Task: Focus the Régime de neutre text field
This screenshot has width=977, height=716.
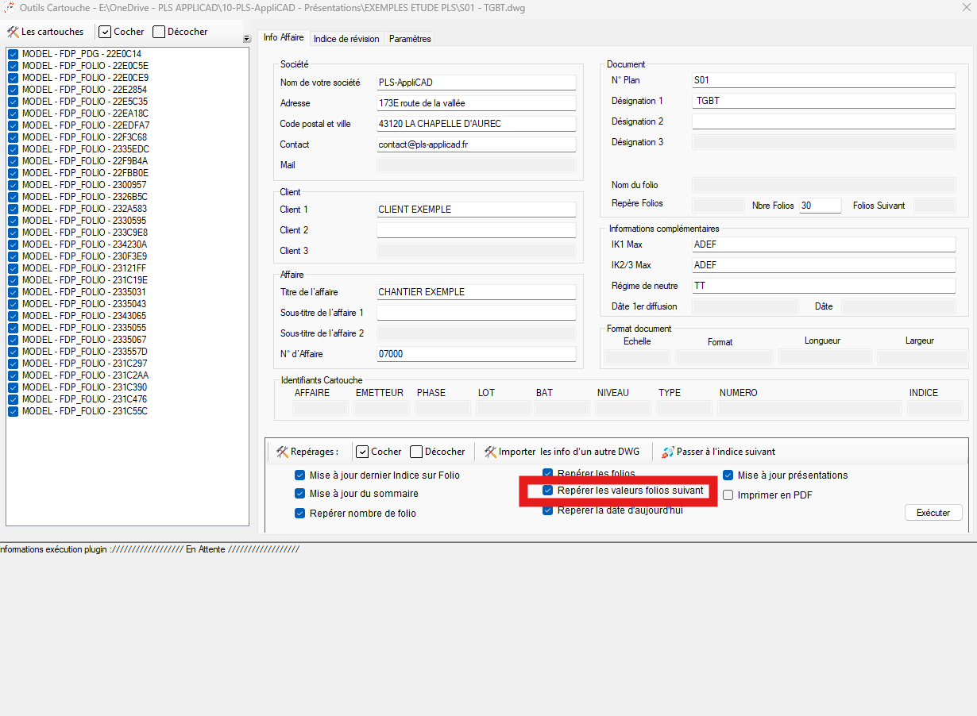Action: [x=823, y=286]
